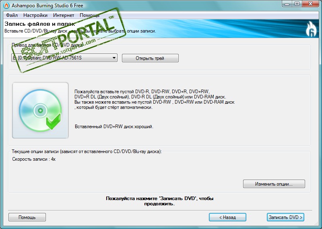Click the Ashampoo flame icon in title bar
Image resolution: width=322 pixels, height=229 pixels.
point(6,5)
